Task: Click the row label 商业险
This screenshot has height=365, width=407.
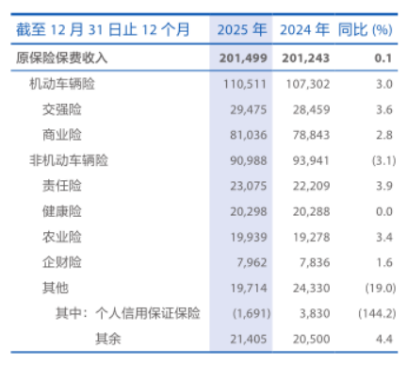Action: pos(62,135)
